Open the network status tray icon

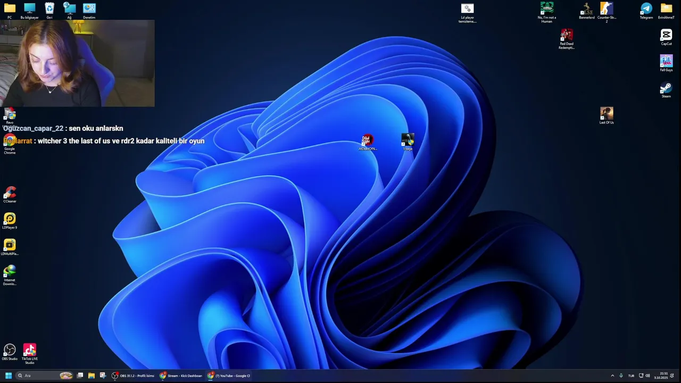pyautogui.click(x=641, y=376)
